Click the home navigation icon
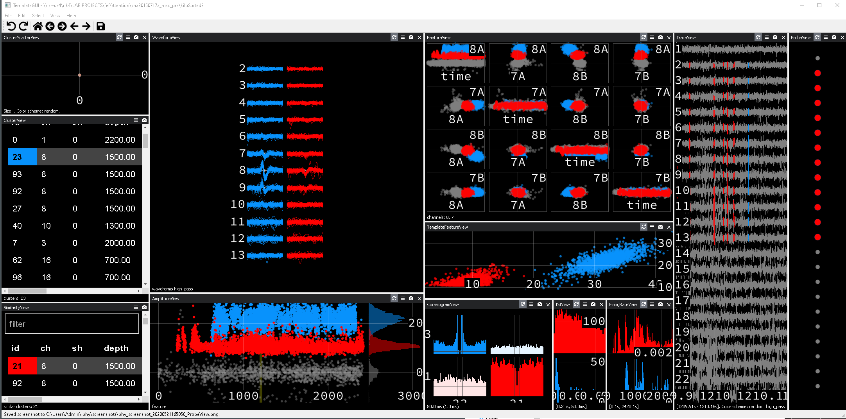Image resolution: width=846 pixels, height=419 pixels. tap(38, 26)
